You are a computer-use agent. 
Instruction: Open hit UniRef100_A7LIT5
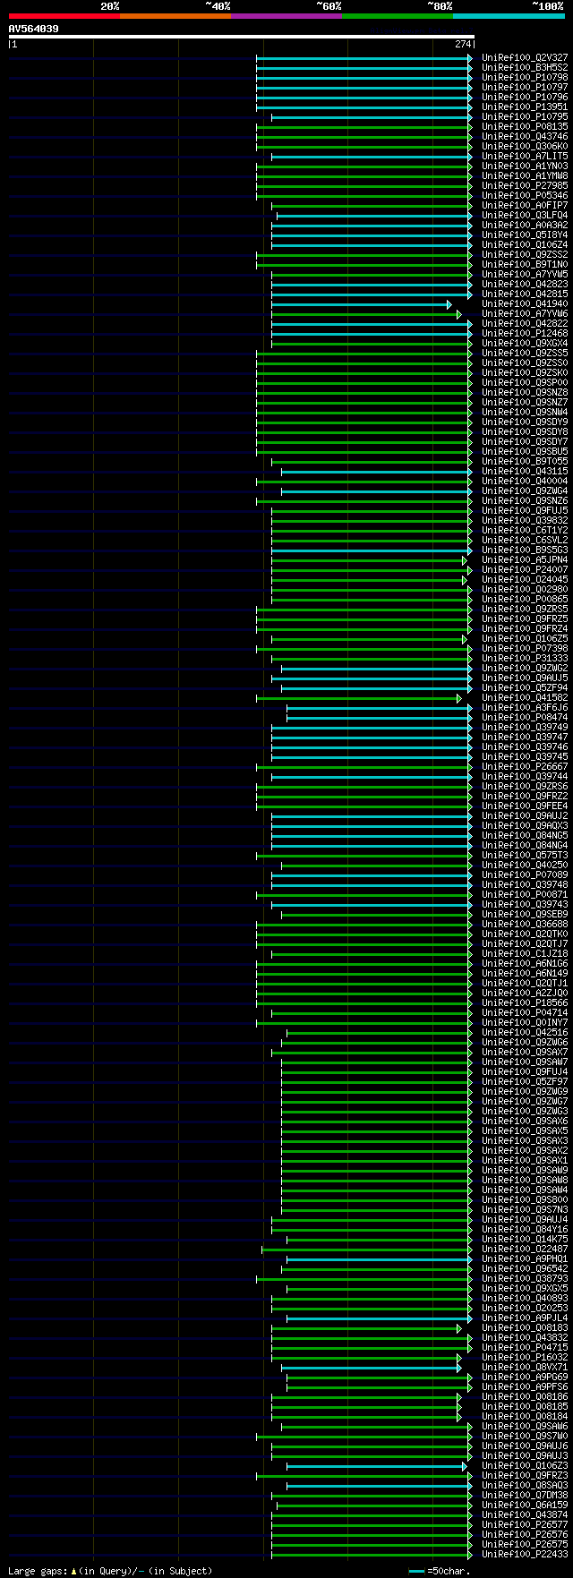525,157
